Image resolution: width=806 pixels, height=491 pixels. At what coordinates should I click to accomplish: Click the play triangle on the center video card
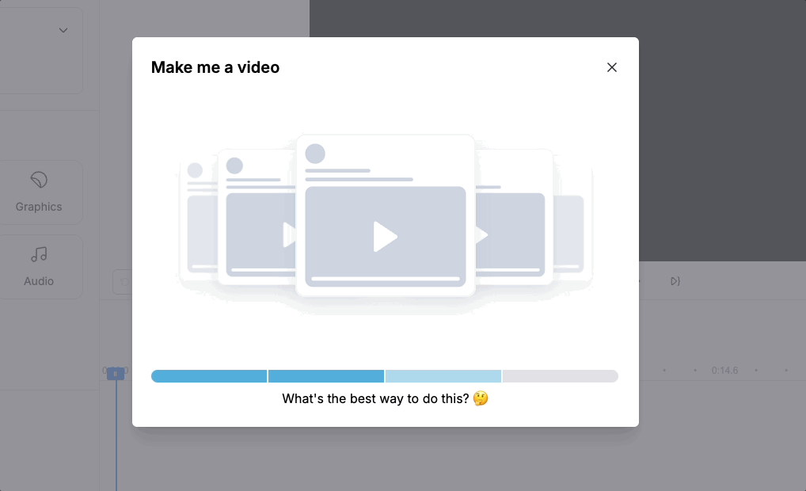click(x=385, y=237)
